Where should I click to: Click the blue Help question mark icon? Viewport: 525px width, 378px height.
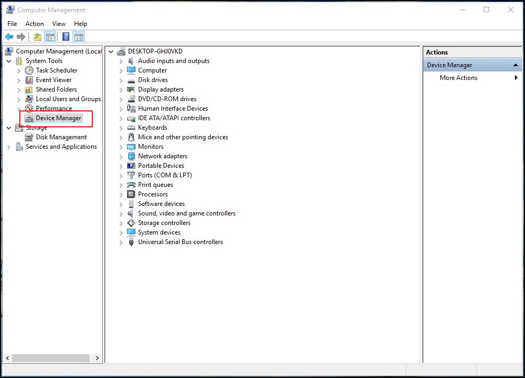coord(66,37)
